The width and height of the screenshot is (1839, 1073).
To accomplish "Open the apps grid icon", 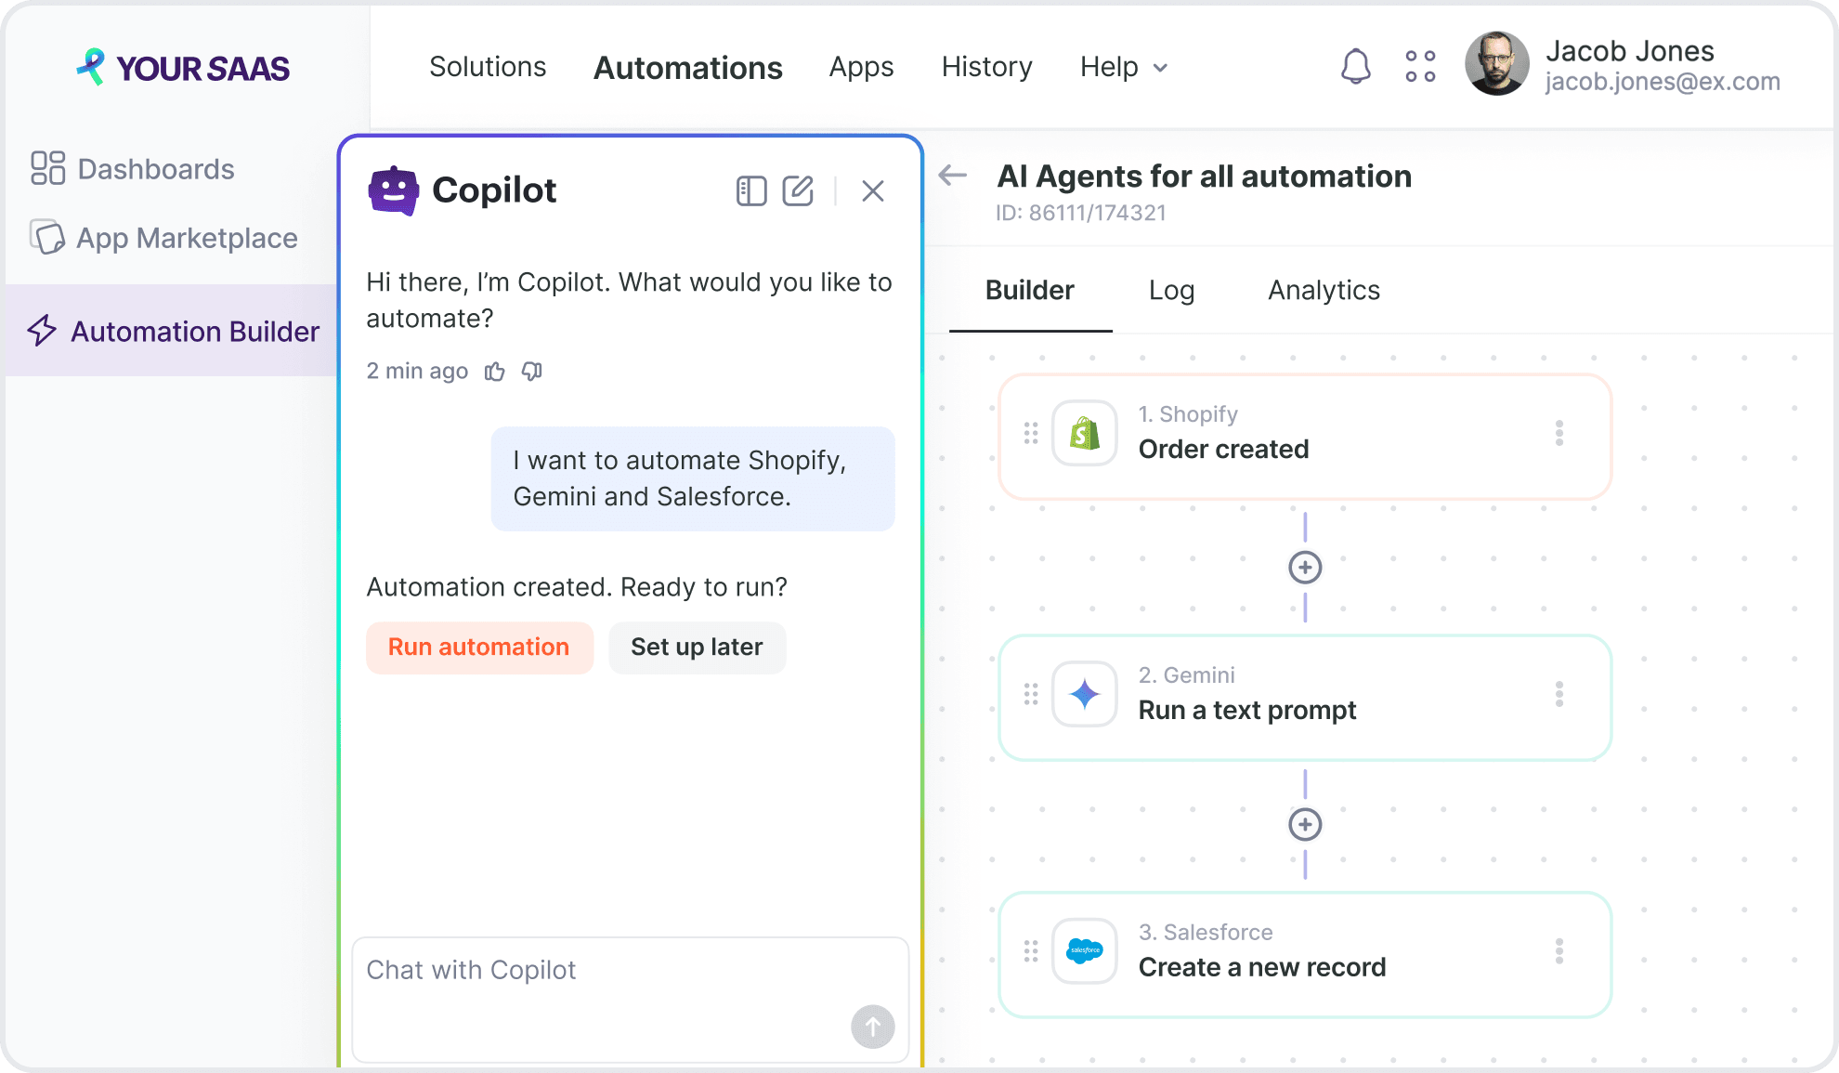I will 1420,67.
